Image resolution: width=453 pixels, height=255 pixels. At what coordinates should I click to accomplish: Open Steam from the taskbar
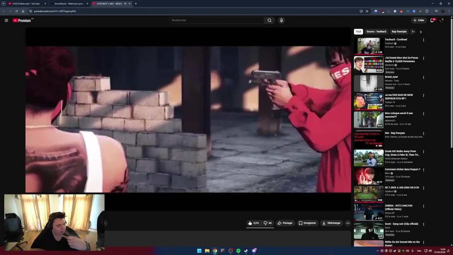click(246, 251)
